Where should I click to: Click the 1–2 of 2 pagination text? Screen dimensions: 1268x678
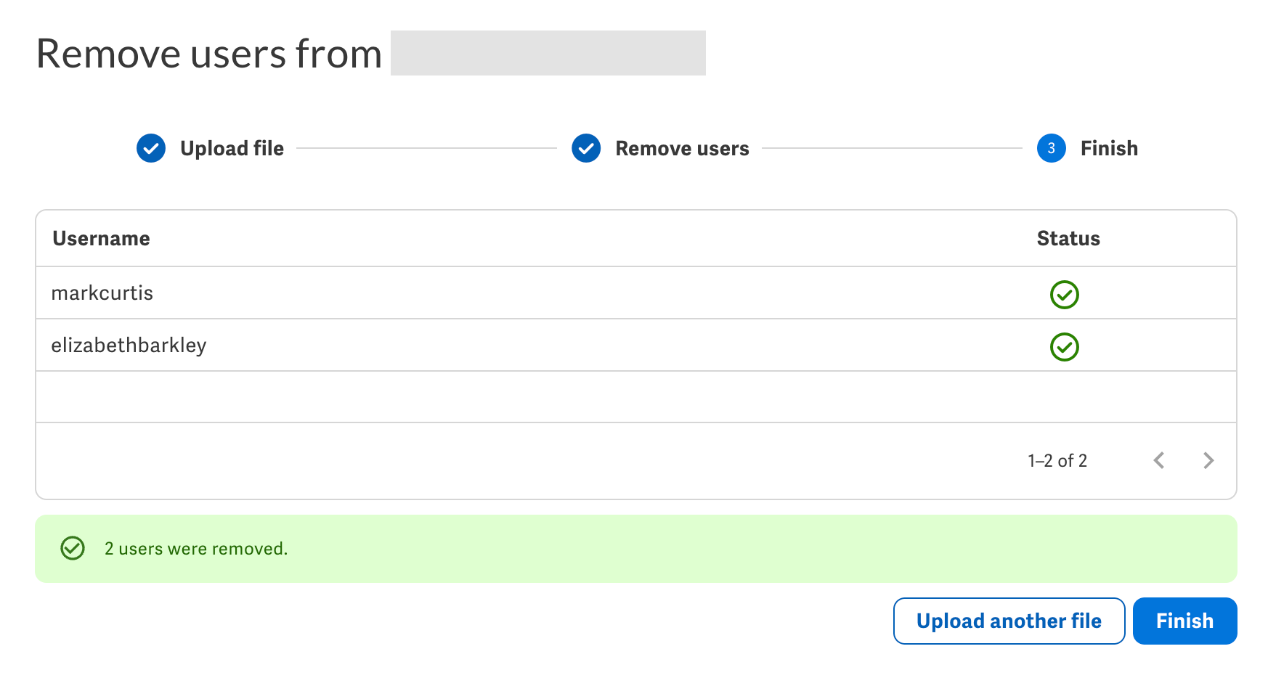click(x=1057, y=460)
